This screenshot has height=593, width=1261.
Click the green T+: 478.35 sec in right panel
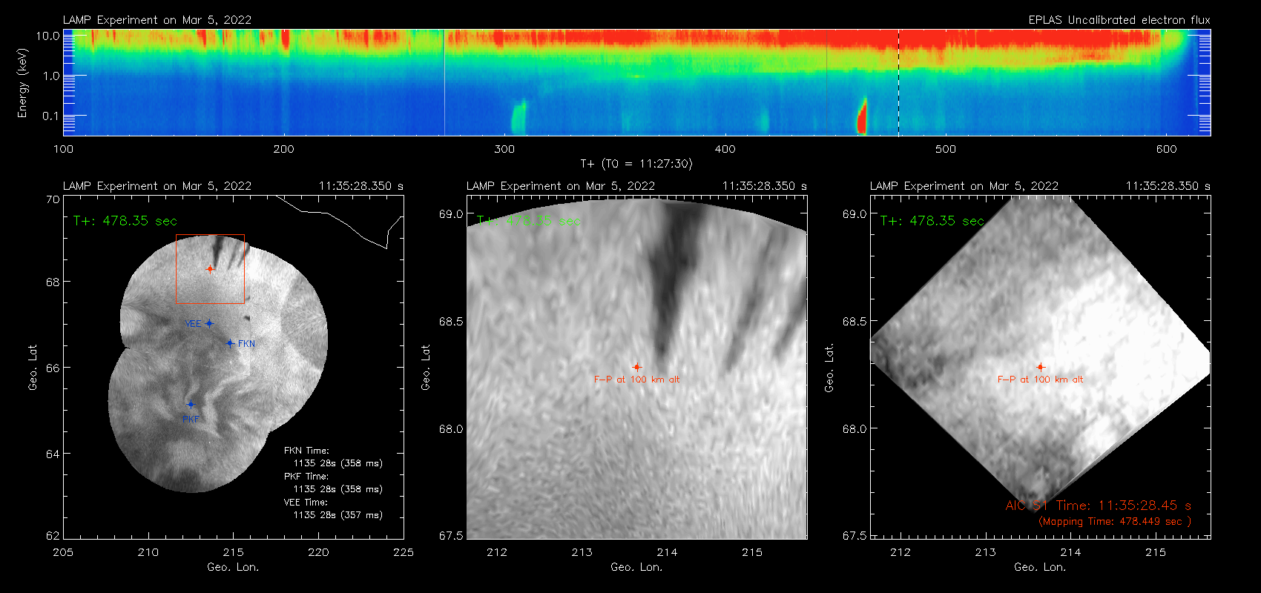932,221
